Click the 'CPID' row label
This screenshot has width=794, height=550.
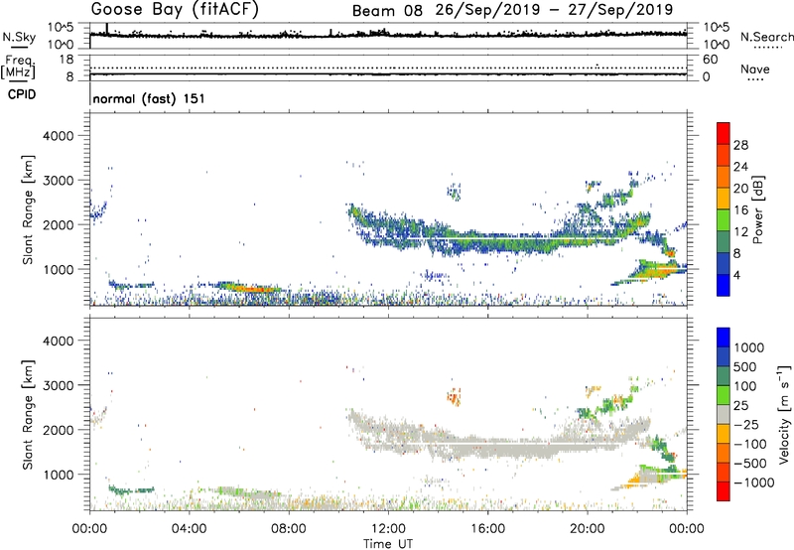[22, 94]
